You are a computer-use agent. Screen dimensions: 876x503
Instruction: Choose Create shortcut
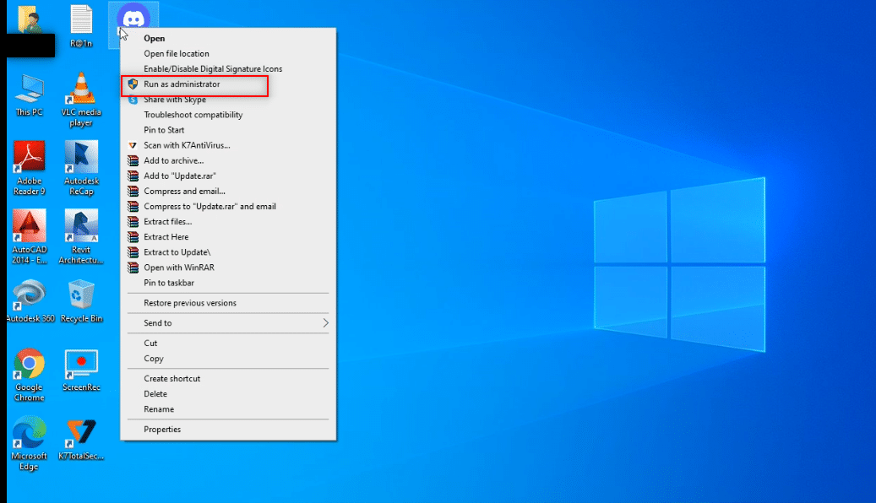coord(228,378)
